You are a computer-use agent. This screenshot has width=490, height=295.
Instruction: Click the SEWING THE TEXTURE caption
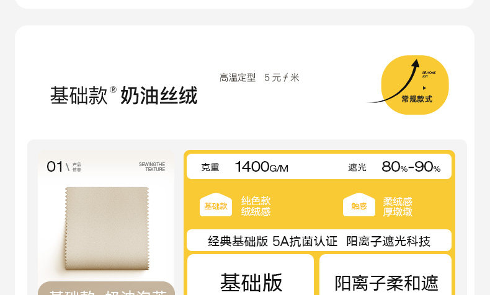pos(152,167)
